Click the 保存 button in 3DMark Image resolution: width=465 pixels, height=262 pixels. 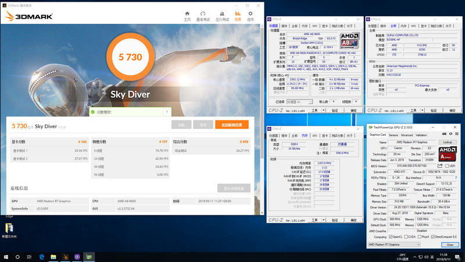[203, 125]
